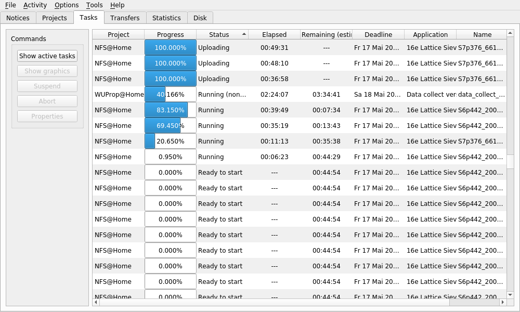Sort tasks by the Deadline column header

(378, 35)
